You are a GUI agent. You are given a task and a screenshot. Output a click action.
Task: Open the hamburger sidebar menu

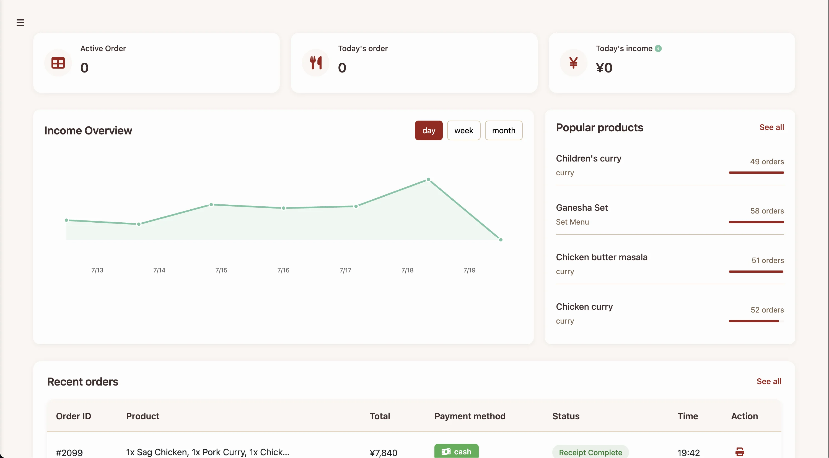(x=20, y=22)
